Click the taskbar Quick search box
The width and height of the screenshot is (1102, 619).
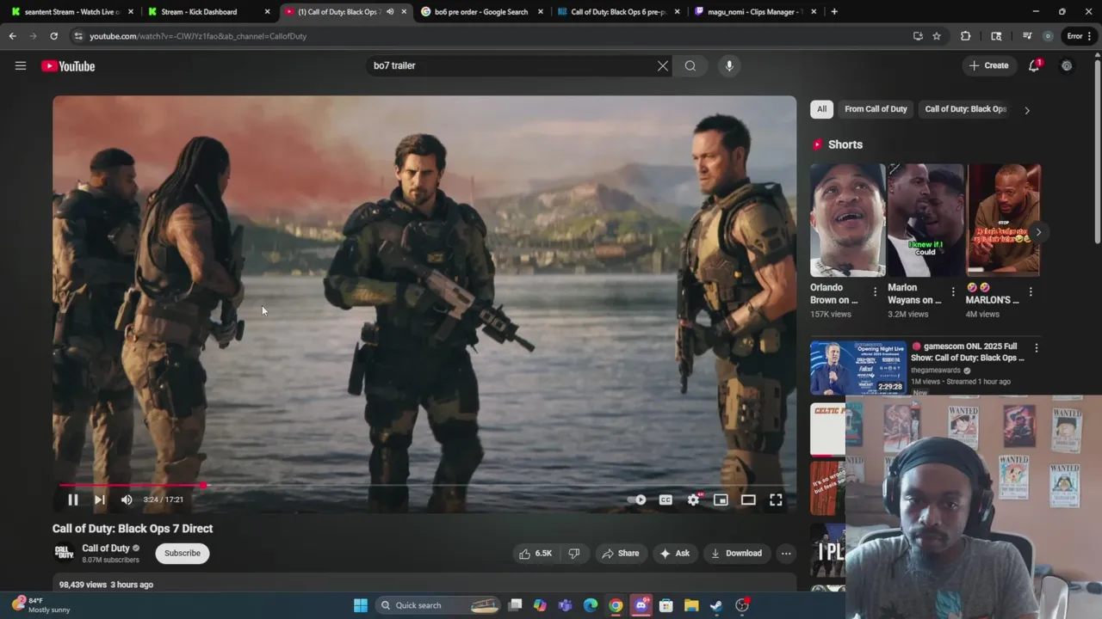coord(439,605)
